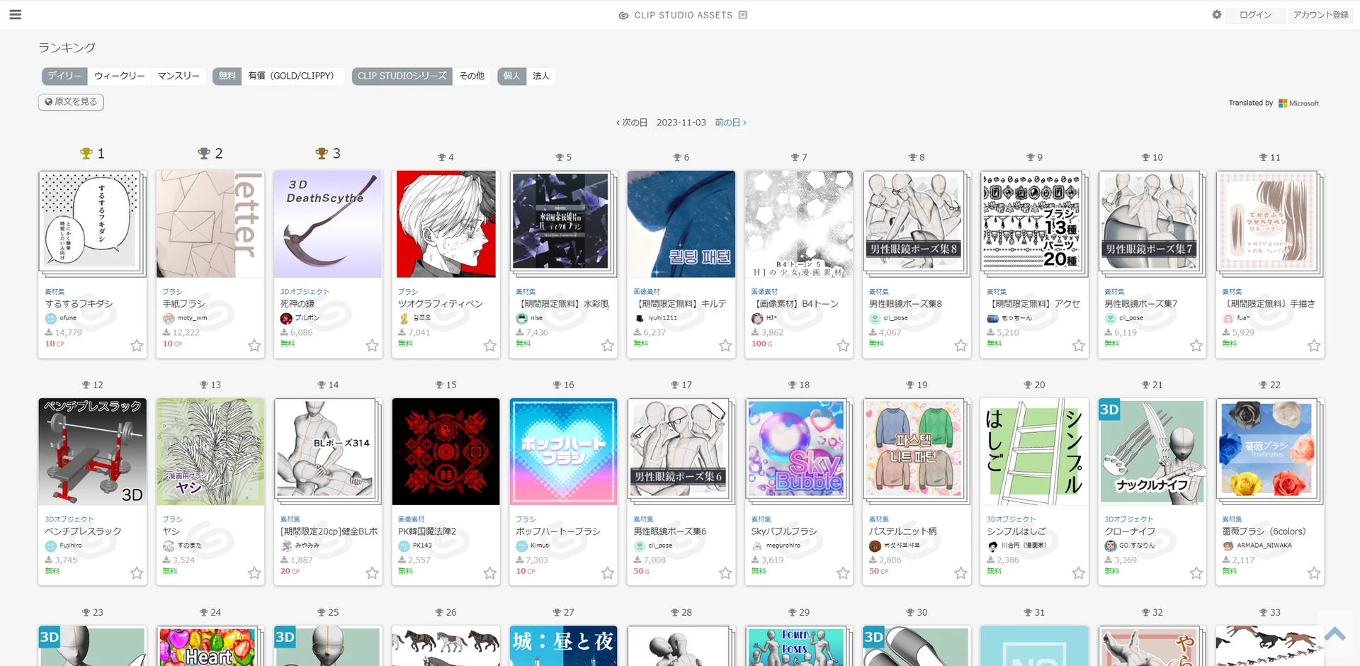The width and height of the screenshot is (1360, 666).
Task: Star the シンプルはしご 3D object
Action: point(1079,573)
